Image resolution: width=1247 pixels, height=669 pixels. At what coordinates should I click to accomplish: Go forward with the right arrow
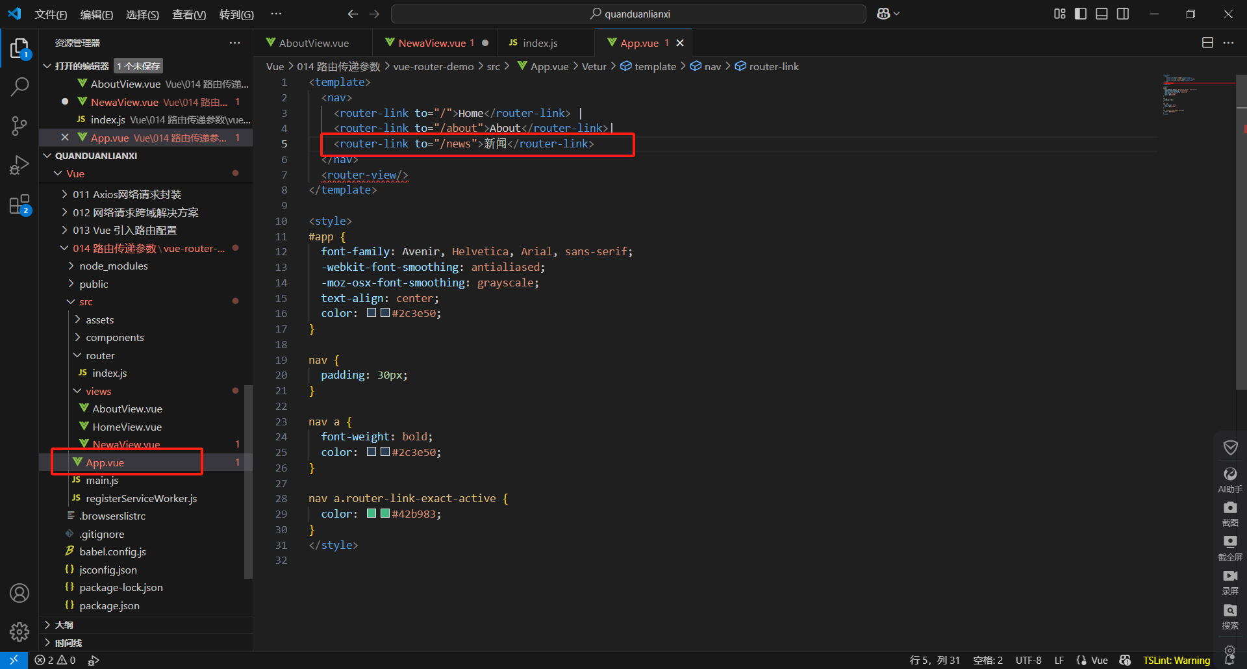[x=374, y=14]
